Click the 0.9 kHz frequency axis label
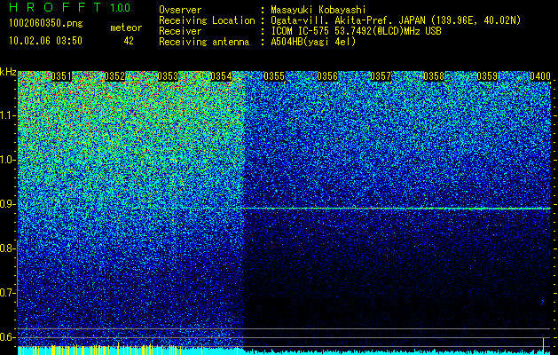Viewport: 558px width, 355px height. [8, 204]
